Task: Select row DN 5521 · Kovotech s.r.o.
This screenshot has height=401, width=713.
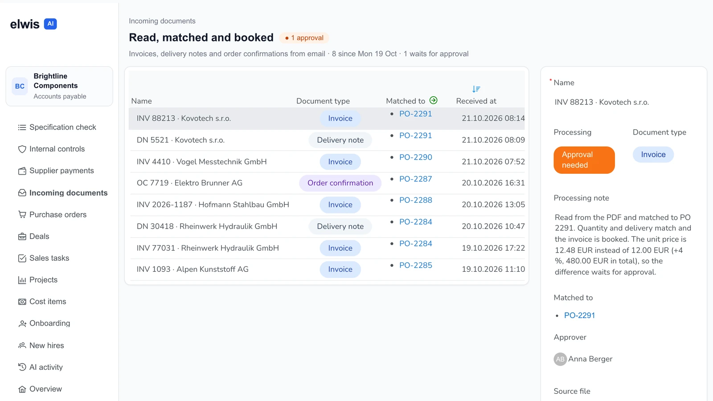Action: point(327,140)
